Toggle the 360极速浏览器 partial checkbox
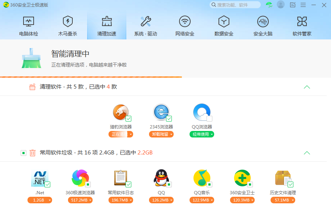Viewport: 331px width, 208px height. 88,184
